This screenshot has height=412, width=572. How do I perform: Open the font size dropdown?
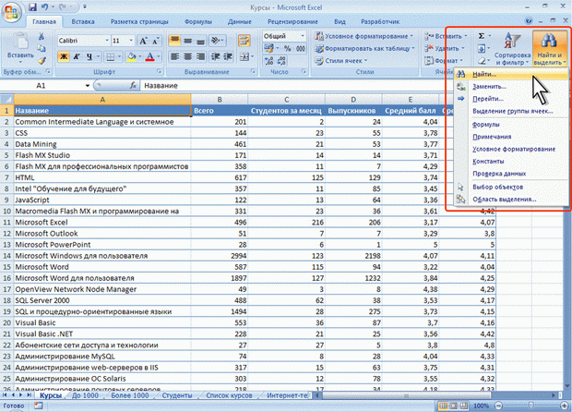(x=131, y=41)
